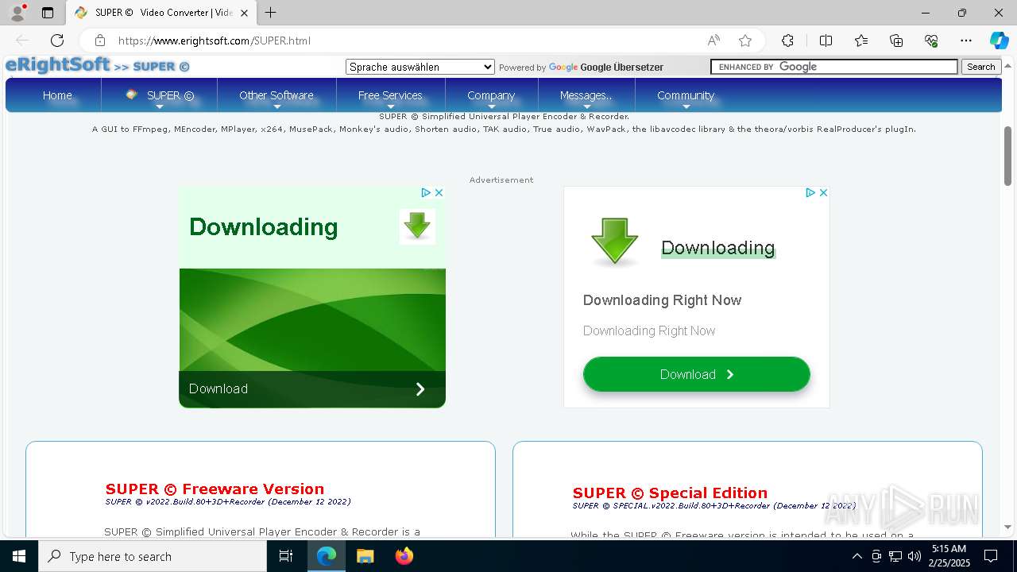Image resolution: width=1017 pixels, height=572 pixels.
Task: Open File Explorer from the taskbar
Action: [x=365, y=556]
